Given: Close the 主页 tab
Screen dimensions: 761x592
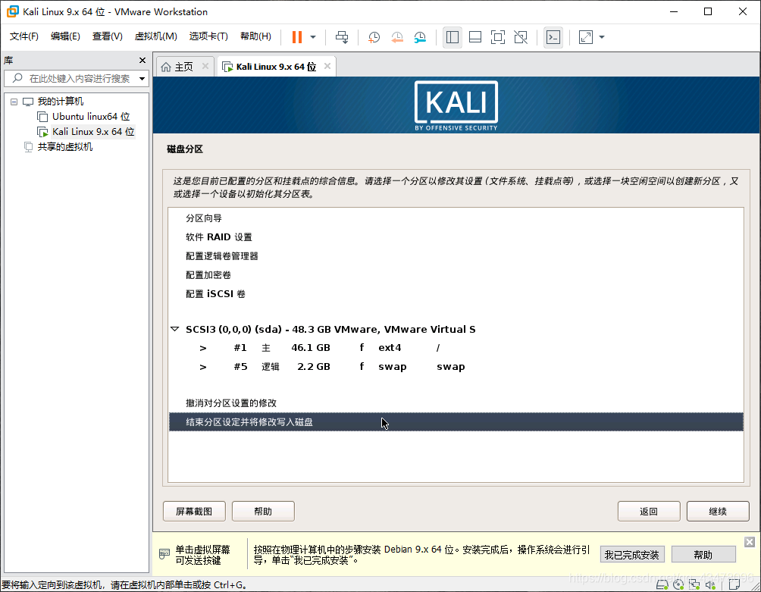Looking at the screenshot, I should click(205, 66).
